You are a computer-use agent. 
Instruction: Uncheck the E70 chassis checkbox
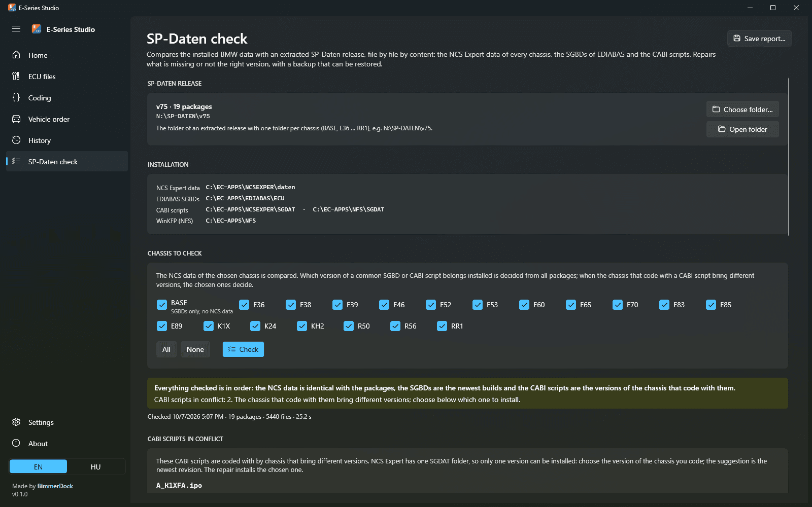[618, 305]
